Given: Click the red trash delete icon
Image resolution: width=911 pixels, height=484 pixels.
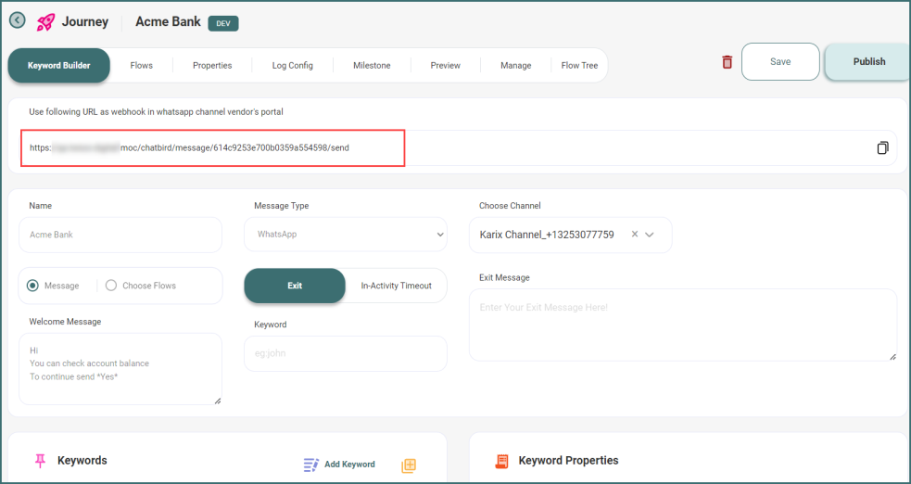Looking at the screenshot, I should click(727, 62).
